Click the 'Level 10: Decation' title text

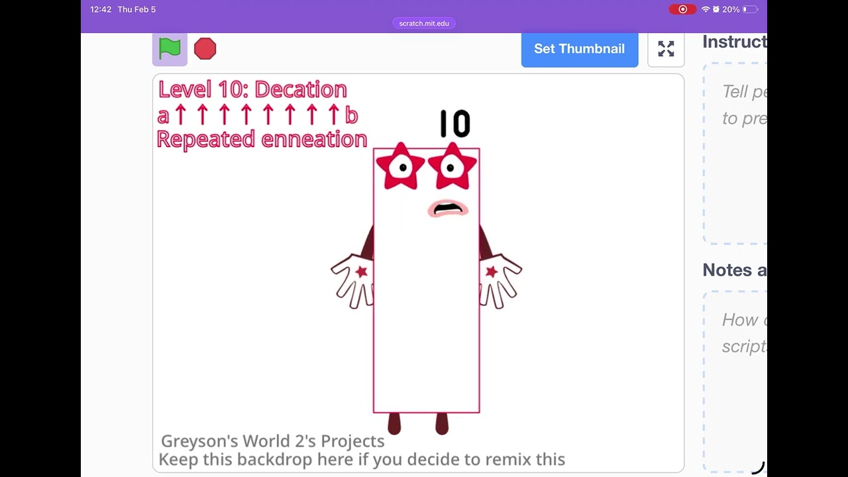click(x=252, y=89)
